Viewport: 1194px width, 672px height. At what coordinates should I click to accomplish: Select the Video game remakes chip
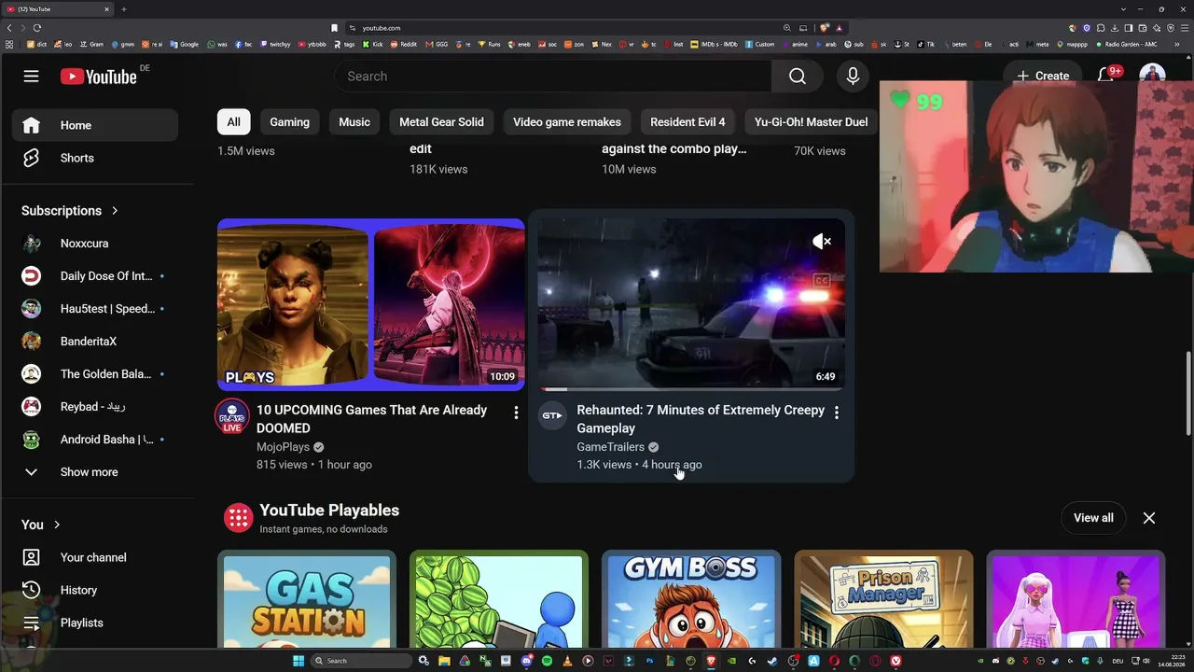(567, 122)
